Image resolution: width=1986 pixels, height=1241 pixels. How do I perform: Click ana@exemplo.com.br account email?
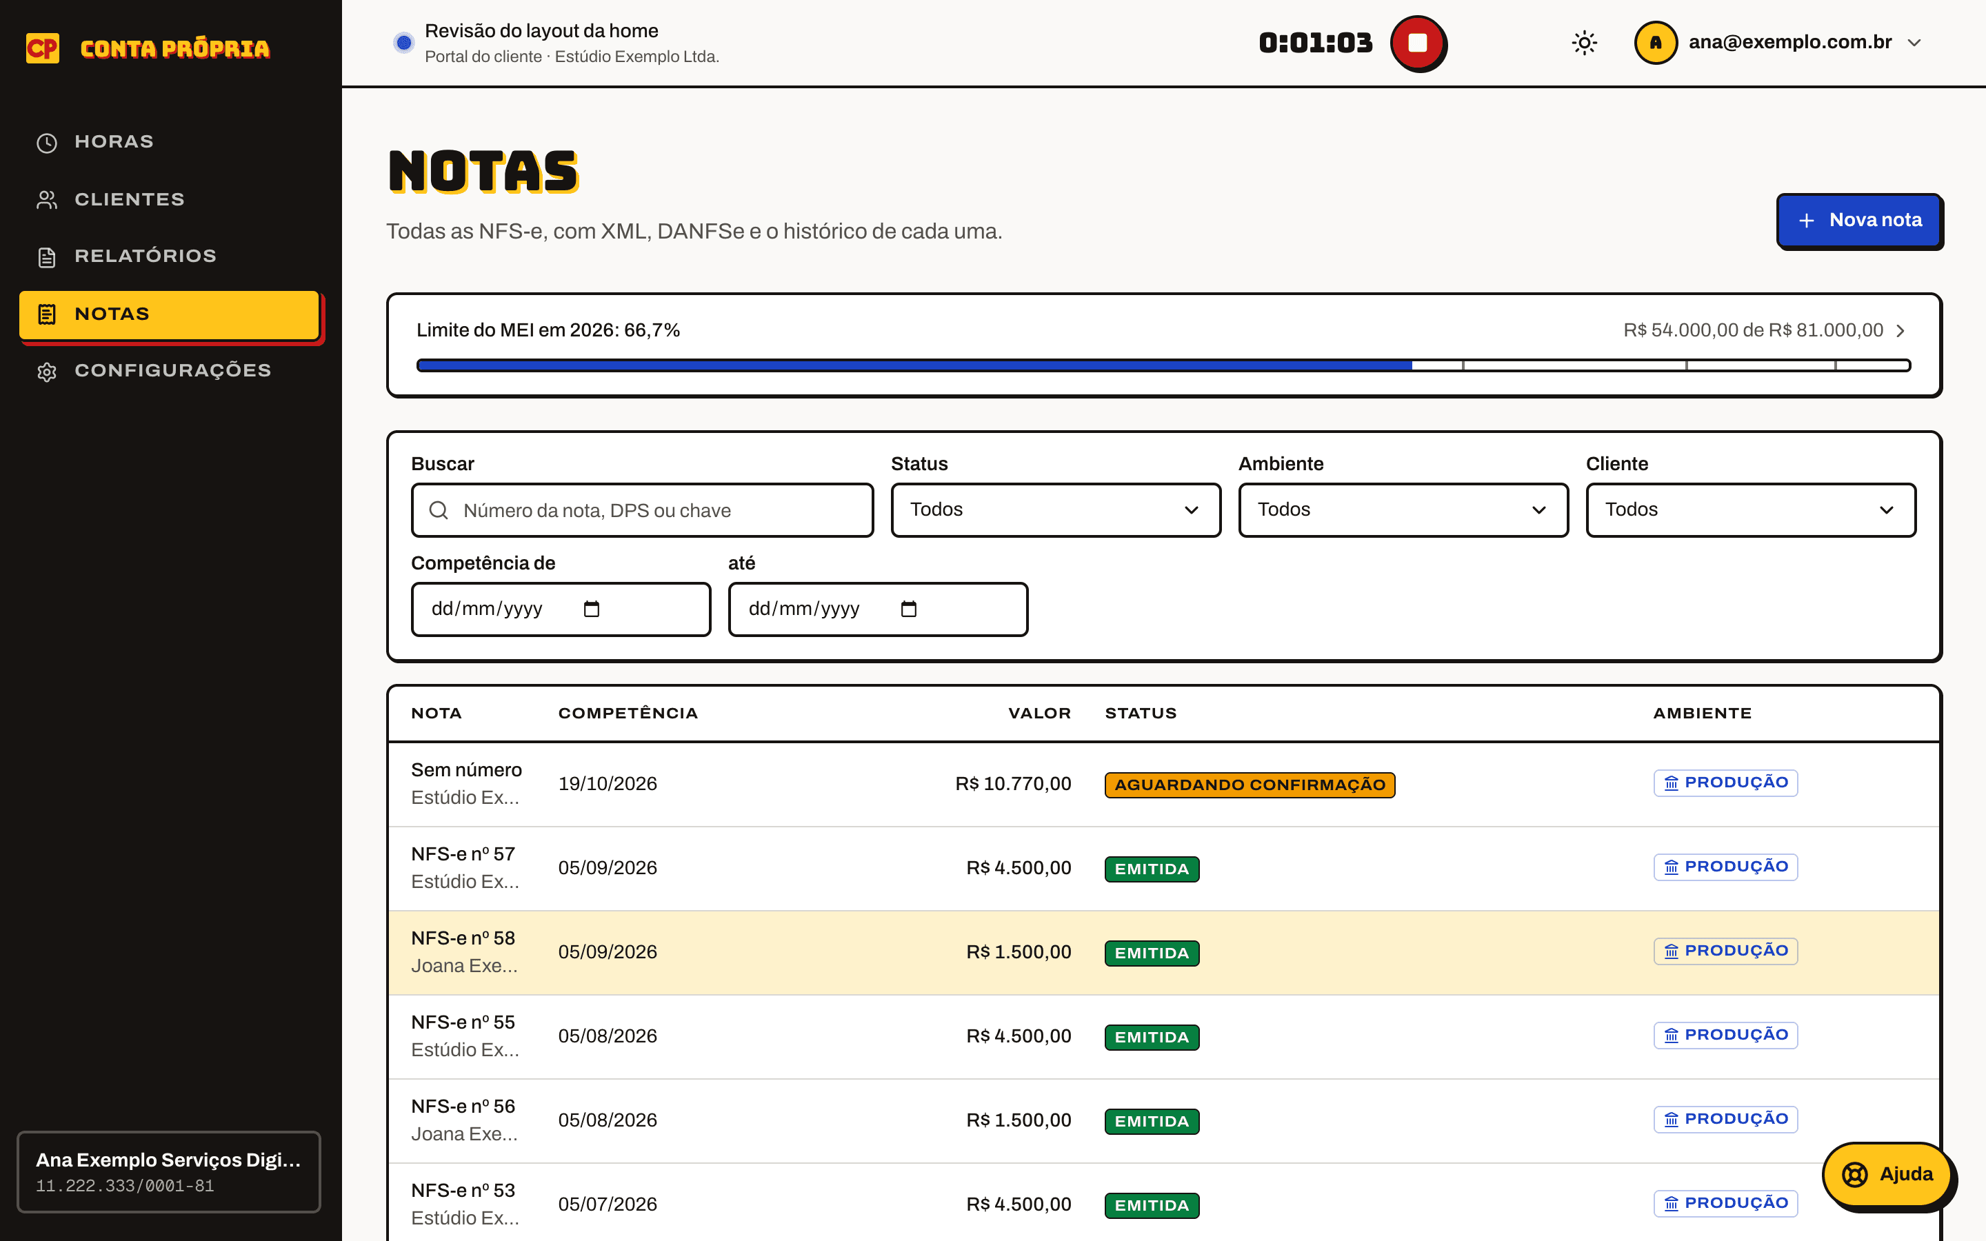(x=1790, y=42)
